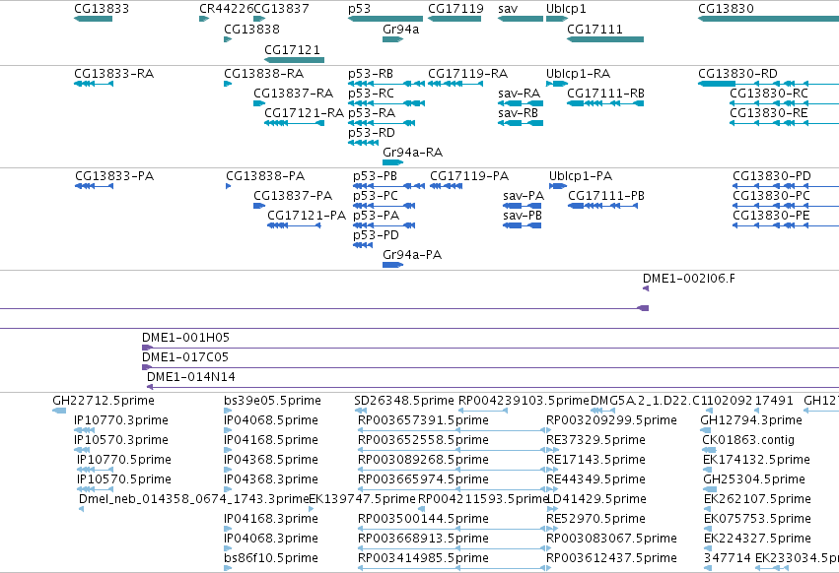Select the sav-RB transcript
The width and height of the screenshot is (839, 573).
point(521,123)
